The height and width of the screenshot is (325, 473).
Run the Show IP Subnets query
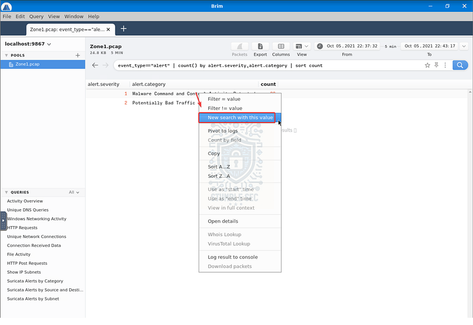point(24,272)
